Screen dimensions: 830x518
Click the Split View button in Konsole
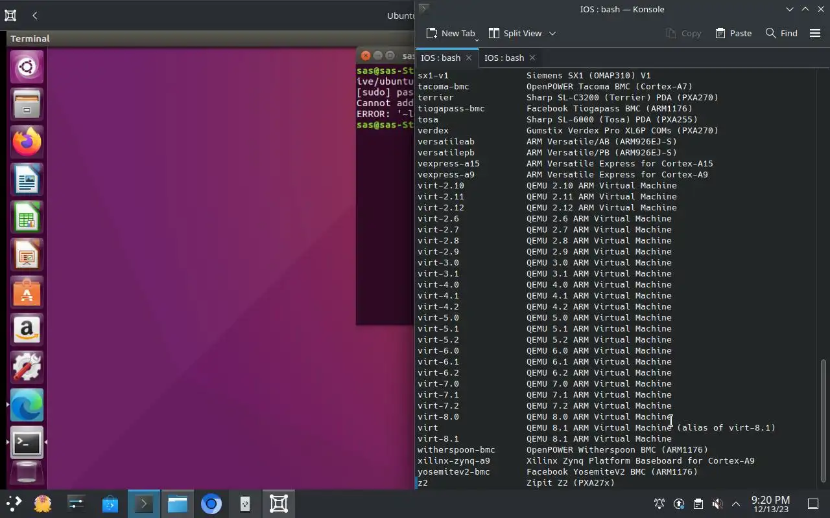pyautogui.click(x=515, y=33)
